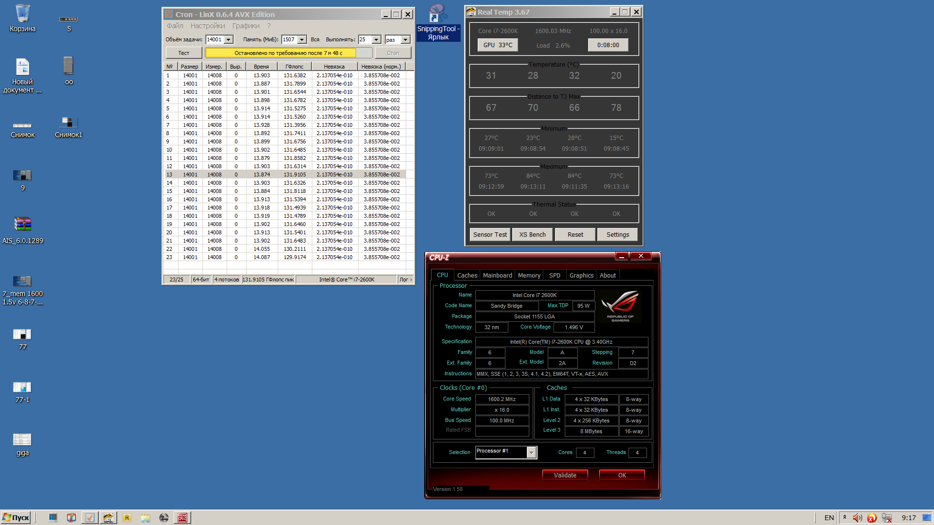Image resolution: width=934 pixels, height=525 pixels.
Task: Switch to the Graphics tab in CPU-Z
Action: 581,275
